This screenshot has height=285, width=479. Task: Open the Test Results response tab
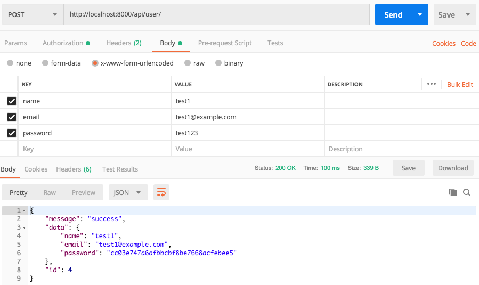[120, 169]
